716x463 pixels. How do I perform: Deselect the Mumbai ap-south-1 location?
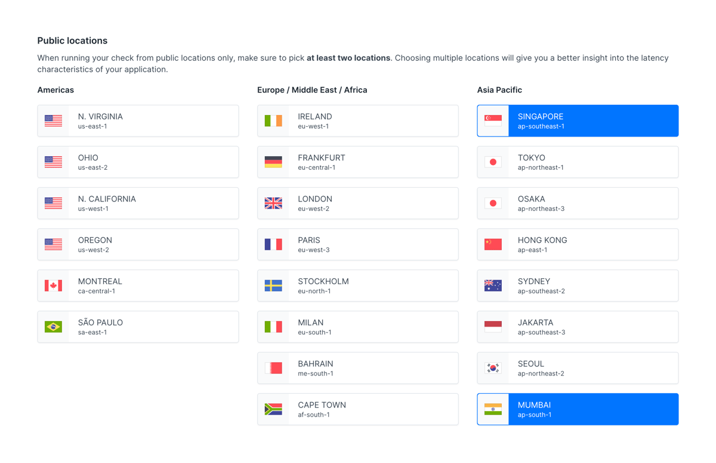(x=578, y=409)
